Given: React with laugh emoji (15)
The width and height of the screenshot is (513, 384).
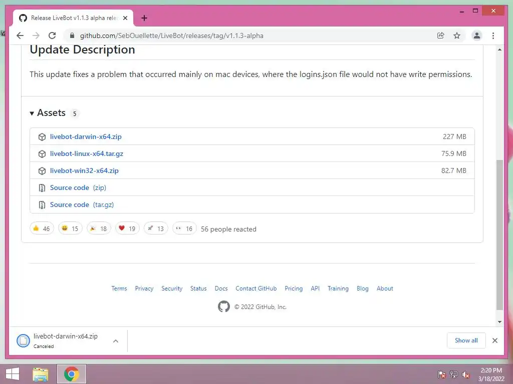Looking at the screenshot, I should [70, 228].
